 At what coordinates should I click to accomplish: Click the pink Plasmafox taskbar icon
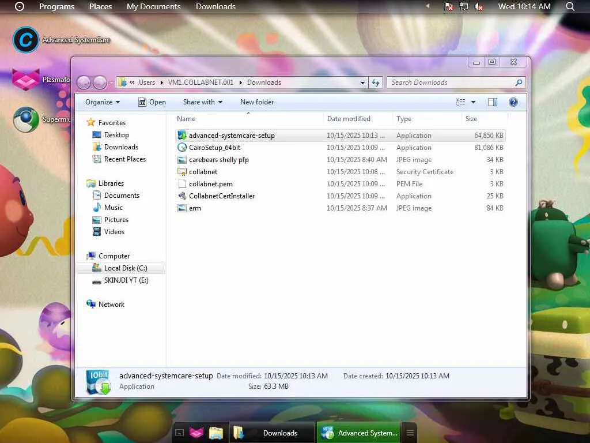coord(196,433)
